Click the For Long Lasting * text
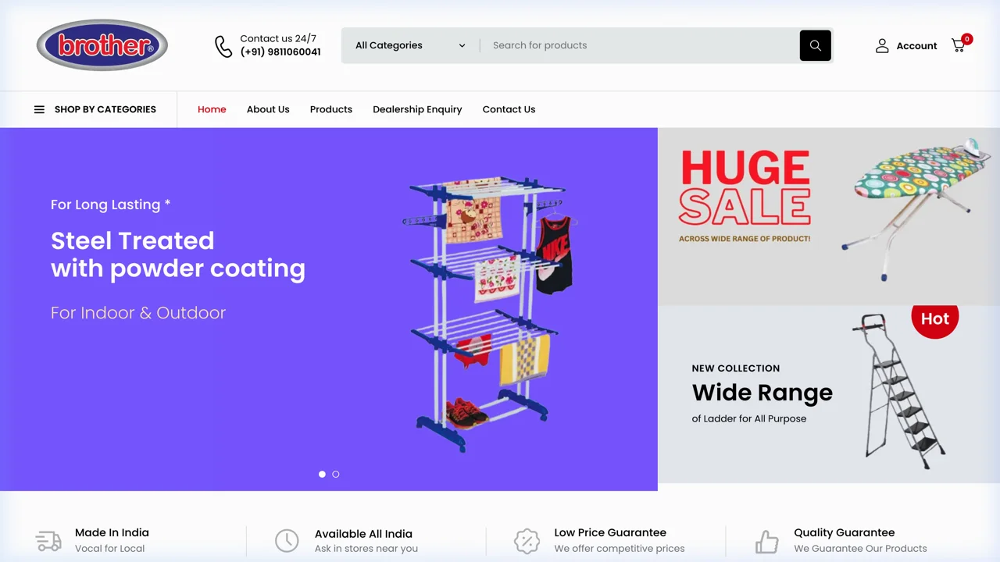Image resolution: width=1000 pixels, height=562 pixels. (x=110, y=205)
